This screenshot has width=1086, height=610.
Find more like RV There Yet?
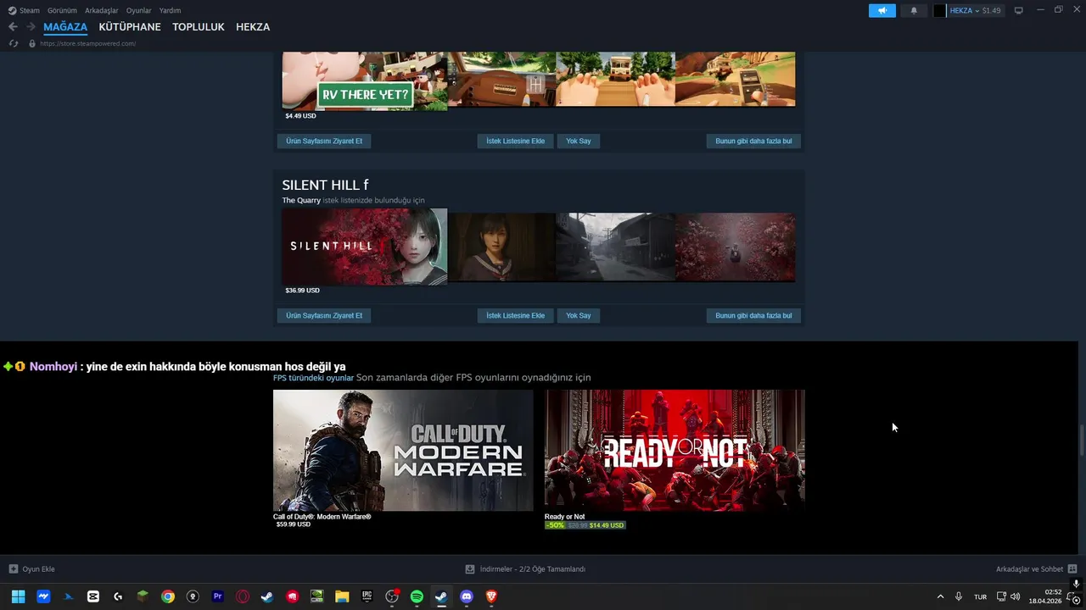coord(753,141)
